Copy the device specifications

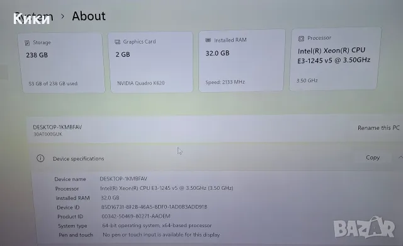click(x=373, y=157)
